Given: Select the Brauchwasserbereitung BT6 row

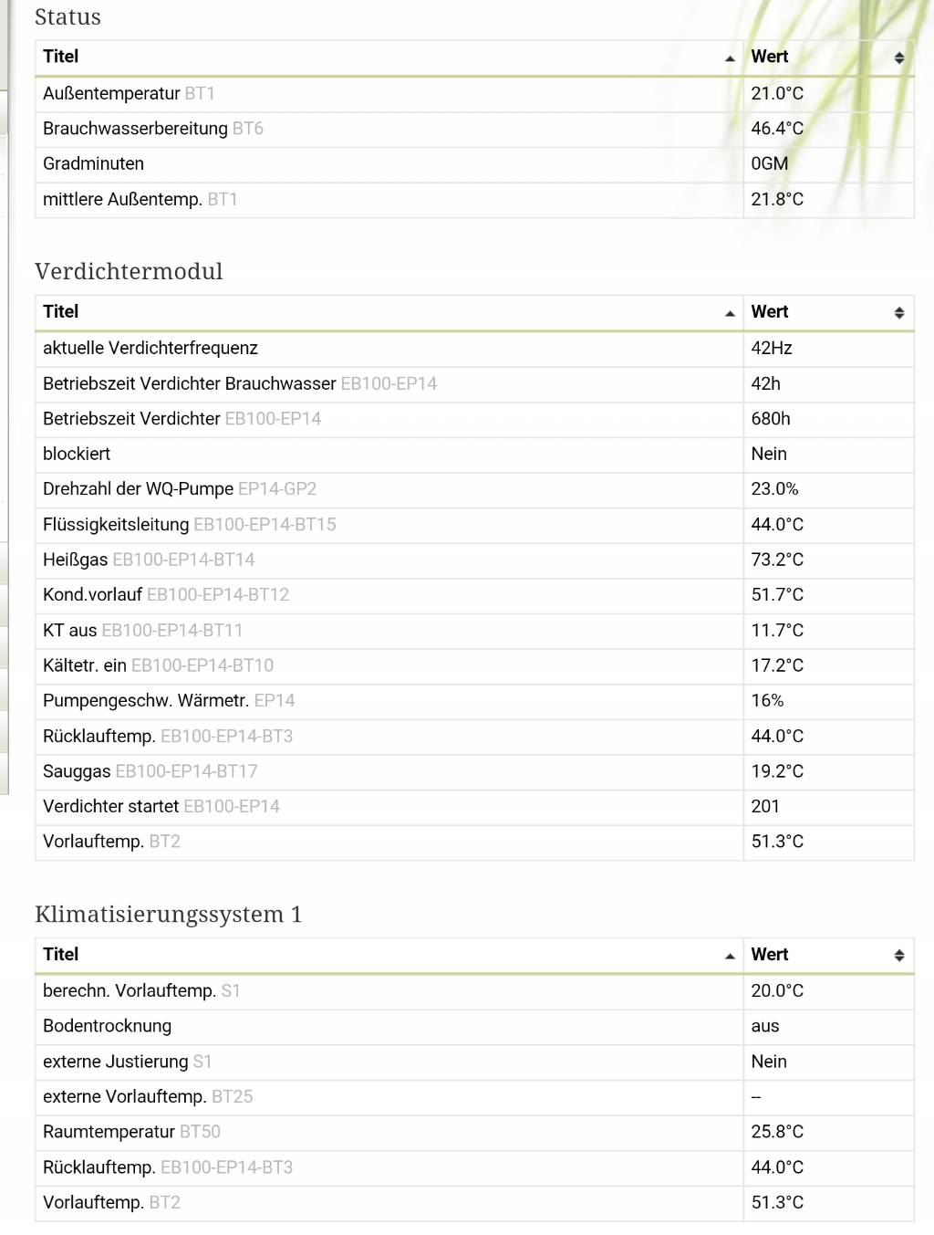Looking at the screenshot, I should pos(474,129).
